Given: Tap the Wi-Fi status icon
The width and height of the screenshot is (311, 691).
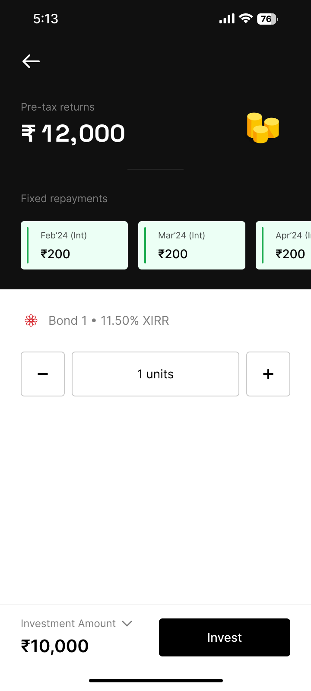Looking at the screenshot, I should 246,19.
